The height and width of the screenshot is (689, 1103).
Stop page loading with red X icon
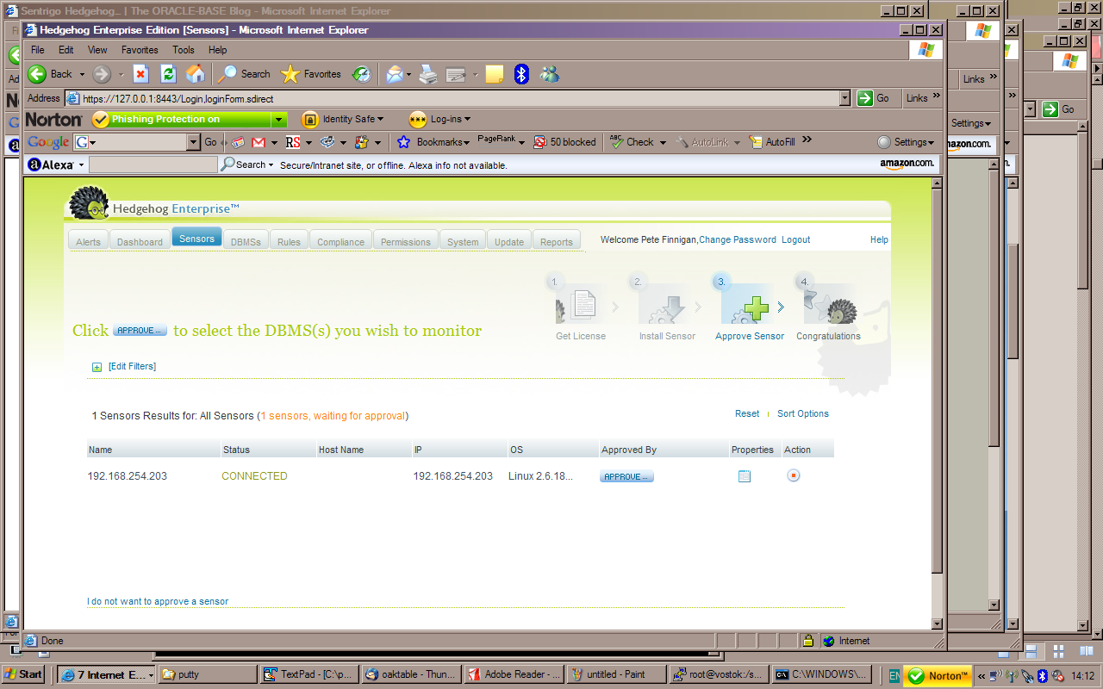(x=140, y=74)
